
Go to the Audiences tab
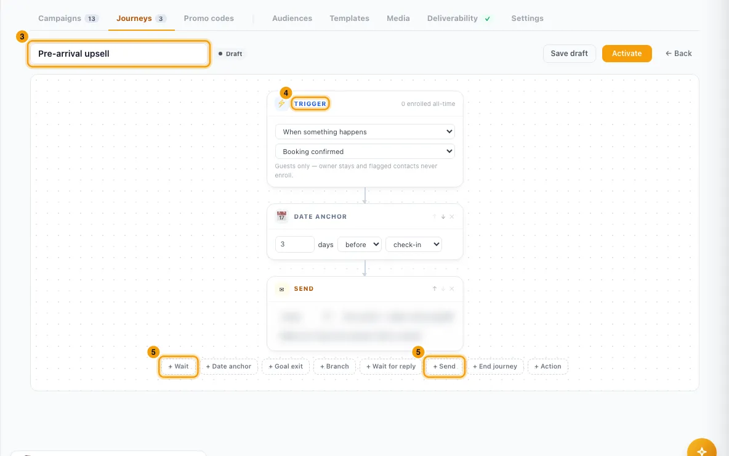click(292, 18)
